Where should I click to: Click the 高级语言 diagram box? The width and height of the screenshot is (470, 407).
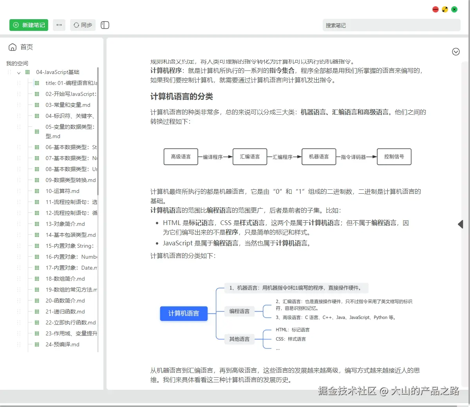pos(181,157)
